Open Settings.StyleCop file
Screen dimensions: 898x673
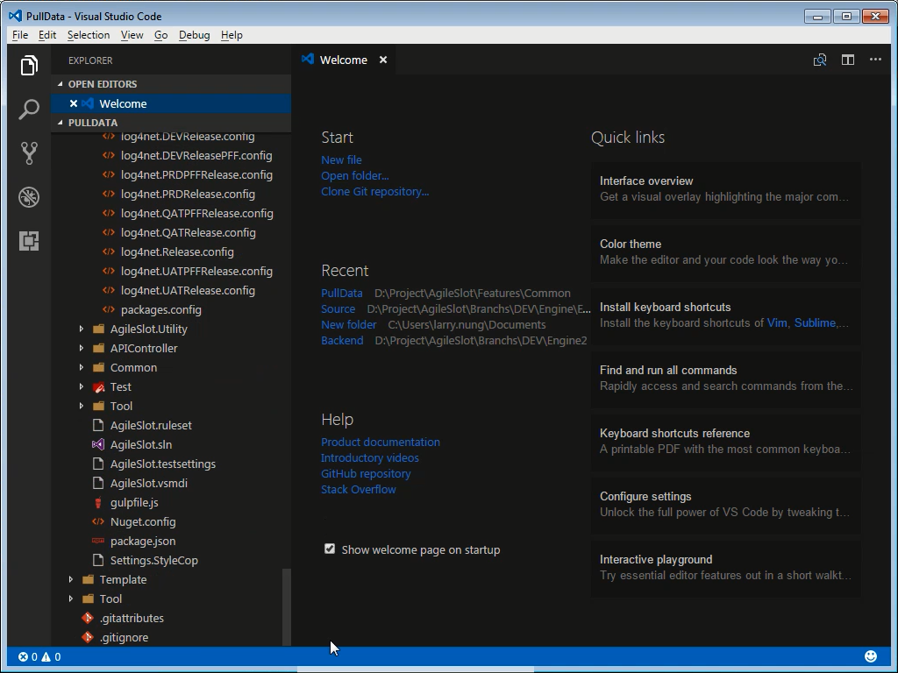pos(154,560)
